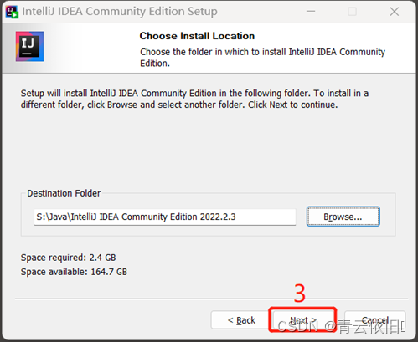Focus the Destination Folder path field

click(165, 217)
